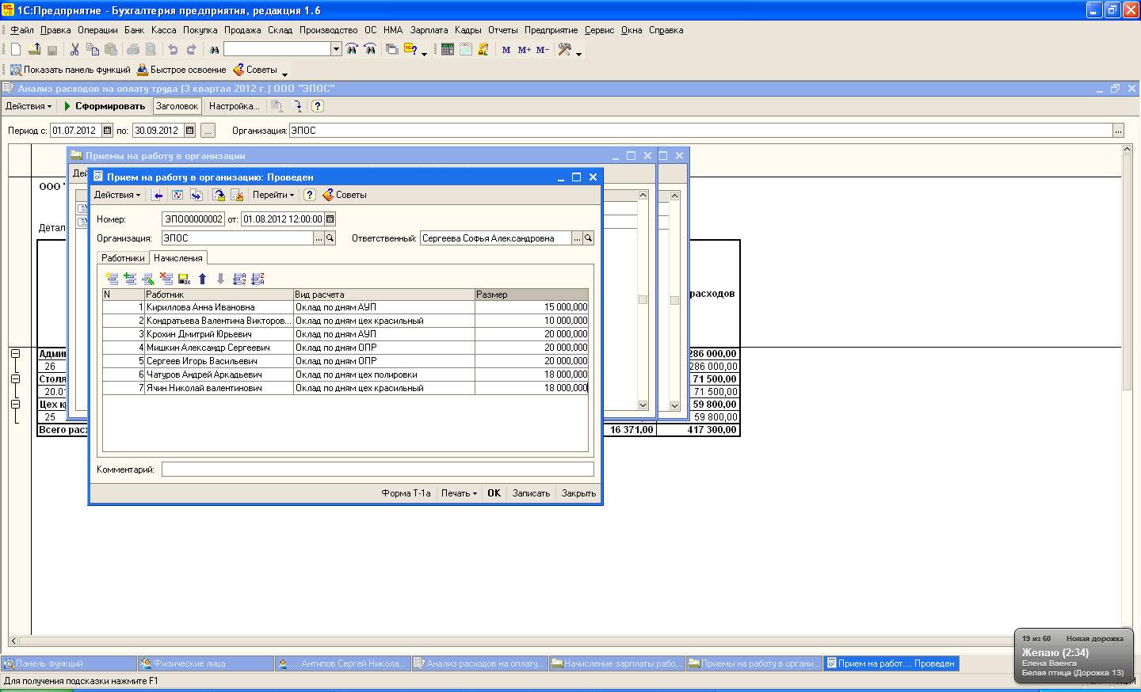1141x692 pixels.
Task: Switch to Физические лица window in the window bar
Action: (x=205, y=663)
